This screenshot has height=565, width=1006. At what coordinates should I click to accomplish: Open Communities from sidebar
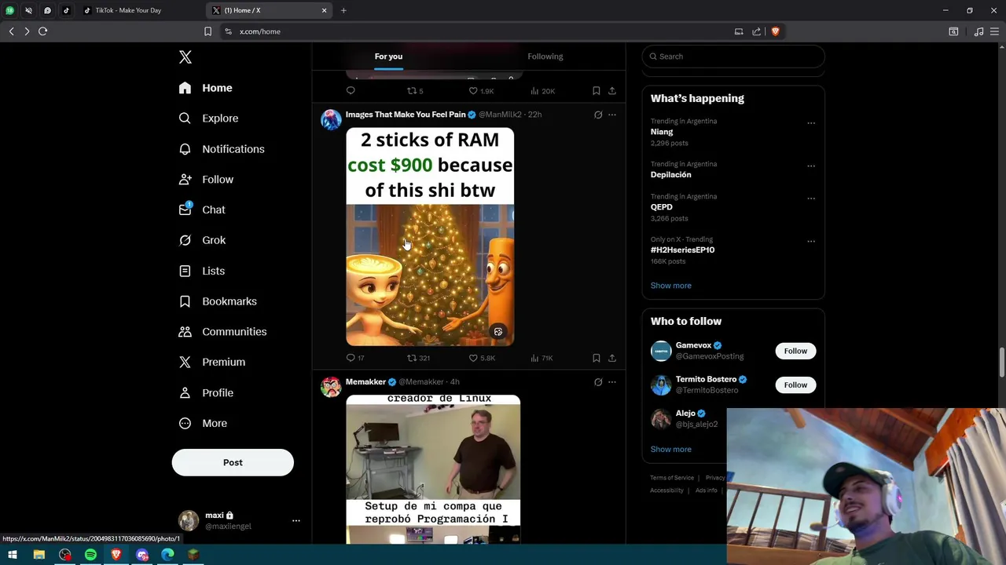222,332
